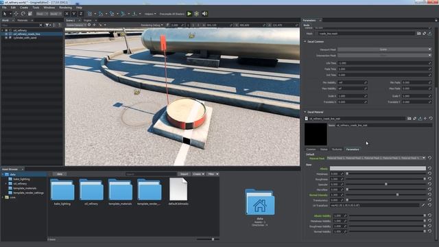Image resolution: width=439 pixels, height=247 pixels.
Task: Collapse the Decal Common section
Action: tap(305, 41)
